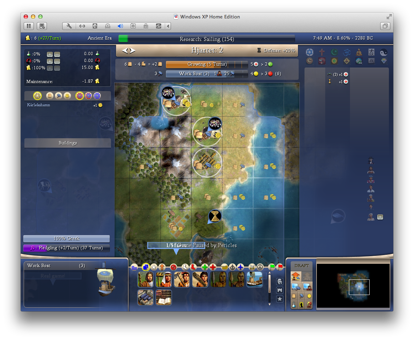Click the Sid's Sushi corporation icon
This screenshot has height=340, width=414.
tap(322, 61)
